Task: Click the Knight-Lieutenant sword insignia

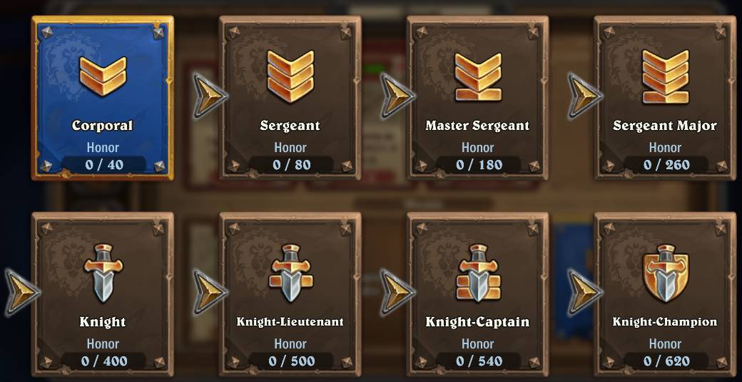Action: pos(290,273)
